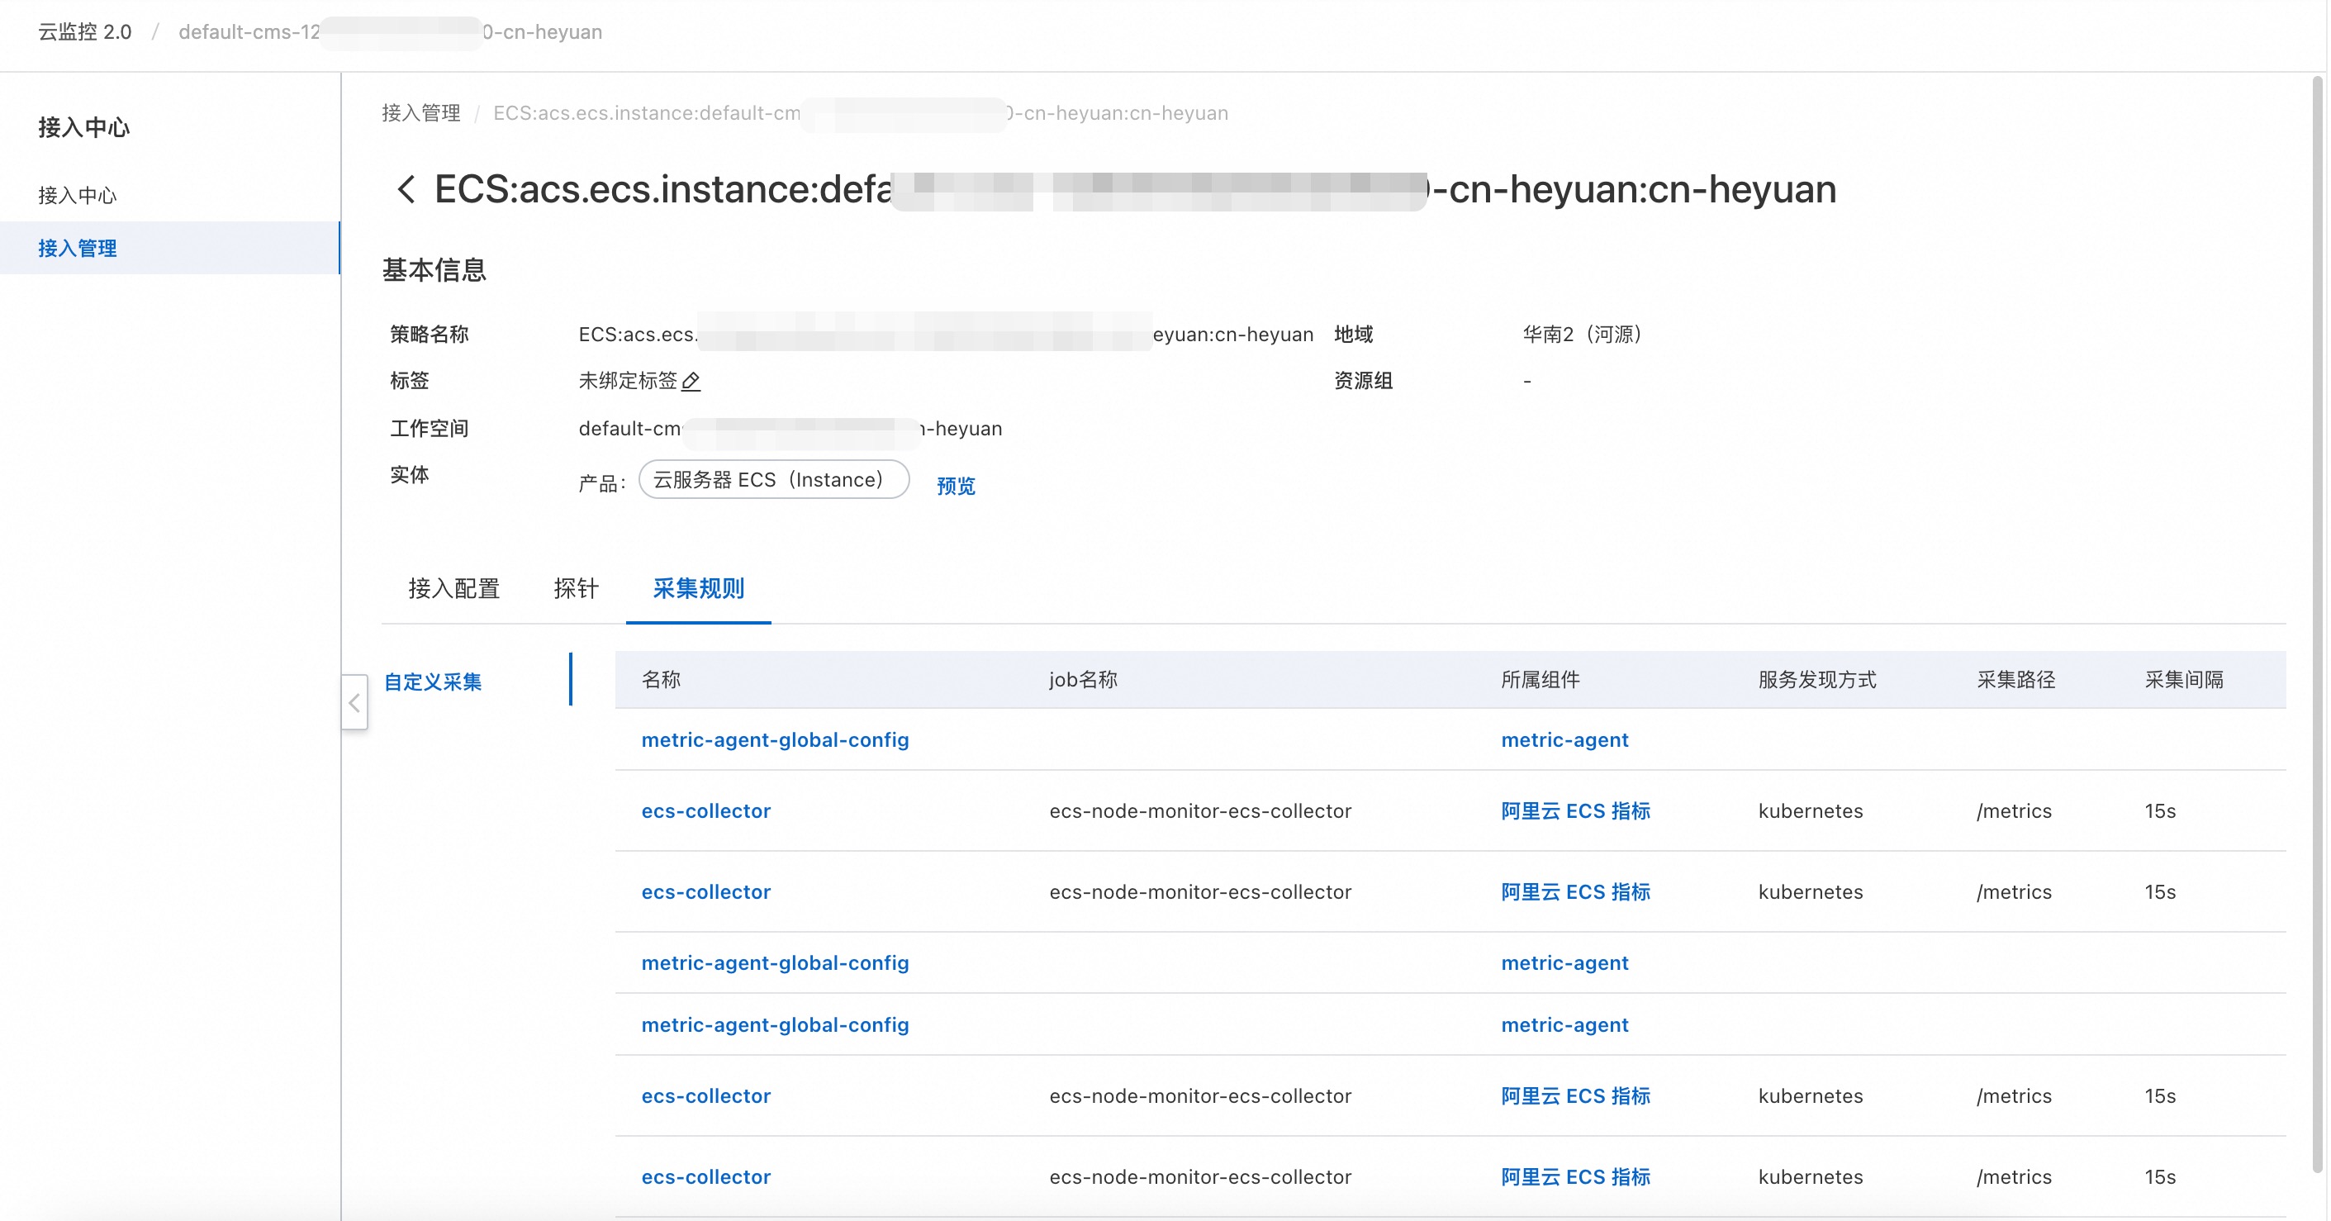The image size is (2331, 1221).
Task: Collapse the side panel with the chevron handle
Action: point(354,702)
